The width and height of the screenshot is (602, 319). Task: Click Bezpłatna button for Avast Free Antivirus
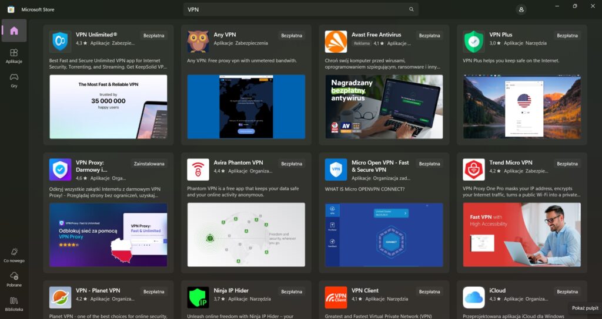point(429,36)
